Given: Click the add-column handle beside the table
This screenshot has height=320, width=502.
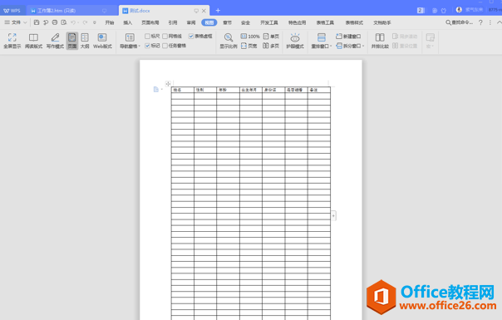Looking at the screenshot, I should (333, 215).
